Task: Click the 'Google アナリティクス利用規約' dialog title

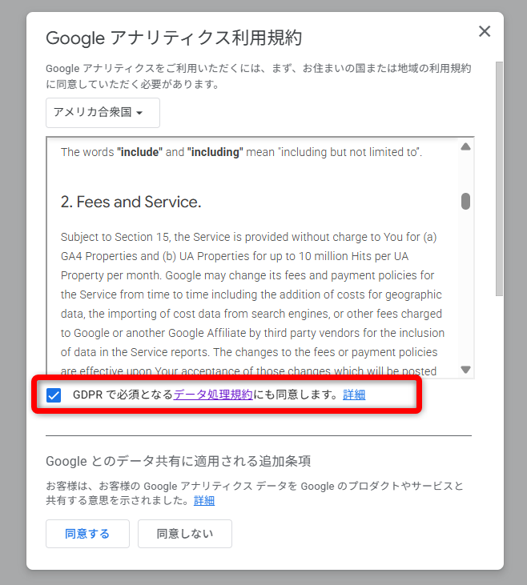Action: (x=174, y=38)
